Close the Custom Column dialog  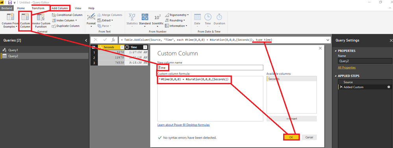coord(320,49)
